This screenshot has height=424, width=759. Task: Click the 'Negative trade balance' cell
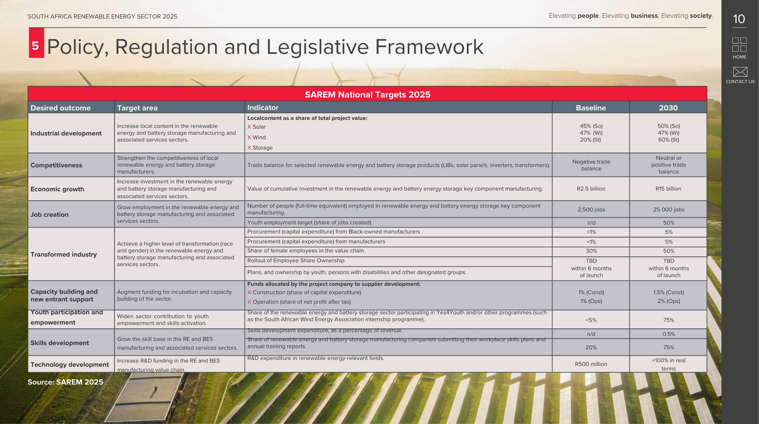[x=591, y=165]
